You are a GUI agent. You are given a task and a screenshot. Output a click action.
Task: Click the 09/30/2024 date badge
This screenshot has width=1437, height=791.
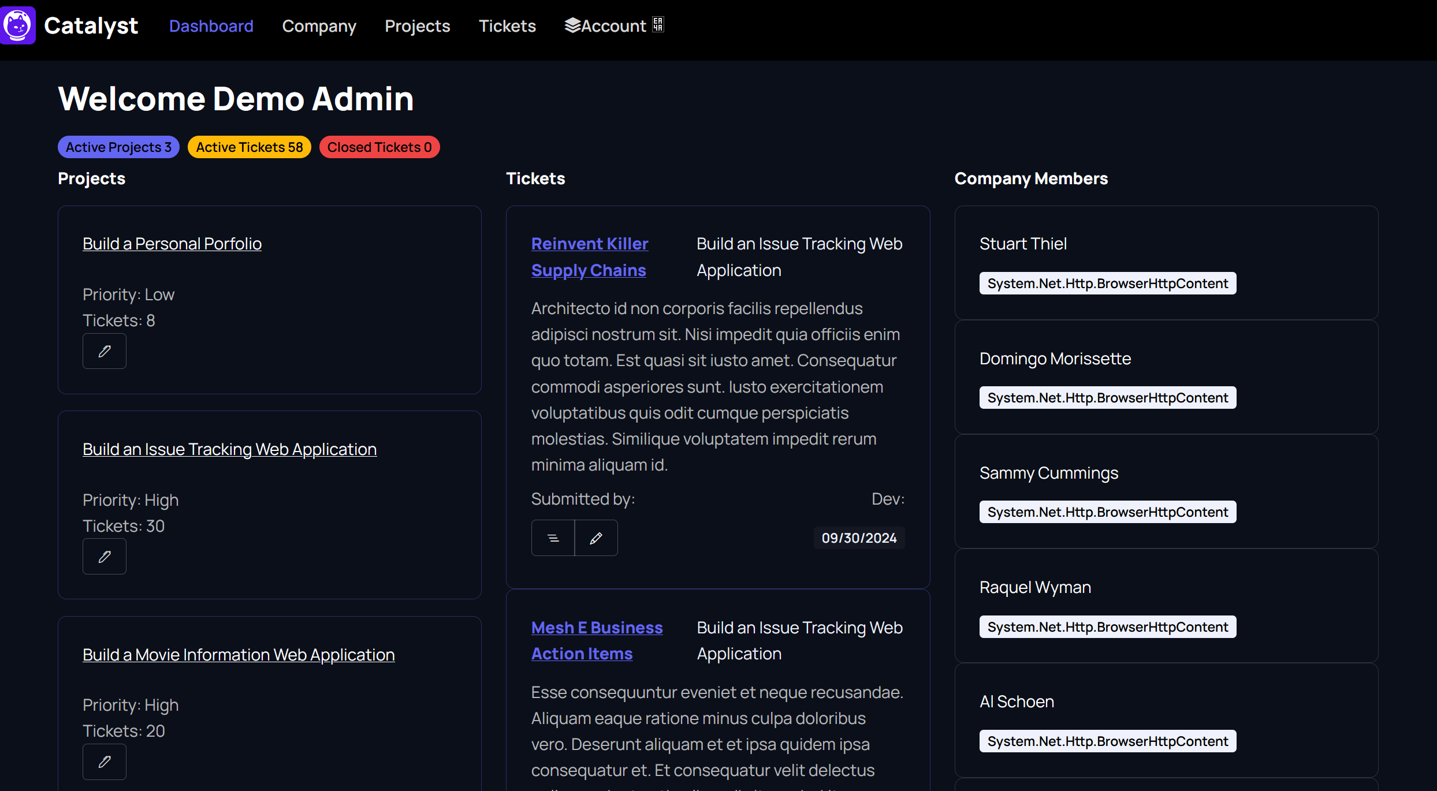(859, 538)
